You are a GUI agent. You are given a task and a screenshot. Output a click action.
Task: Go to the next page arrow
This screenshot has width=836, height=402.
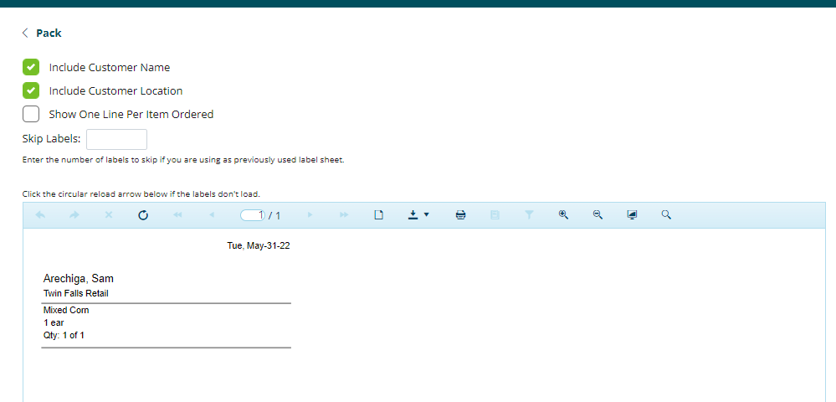click(310, 215)
